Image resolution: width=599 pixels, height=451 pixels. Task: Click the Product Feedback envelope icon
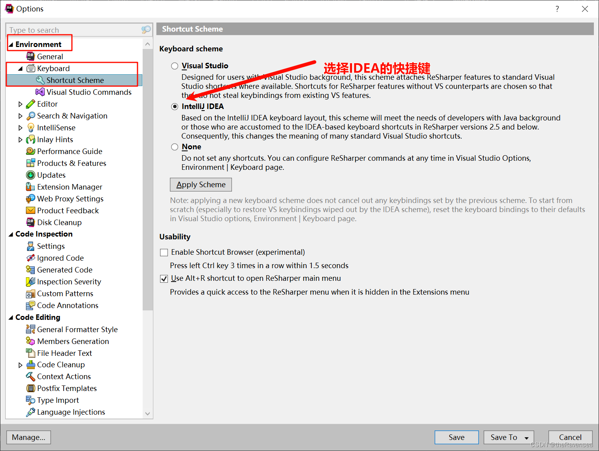(30, 210)
